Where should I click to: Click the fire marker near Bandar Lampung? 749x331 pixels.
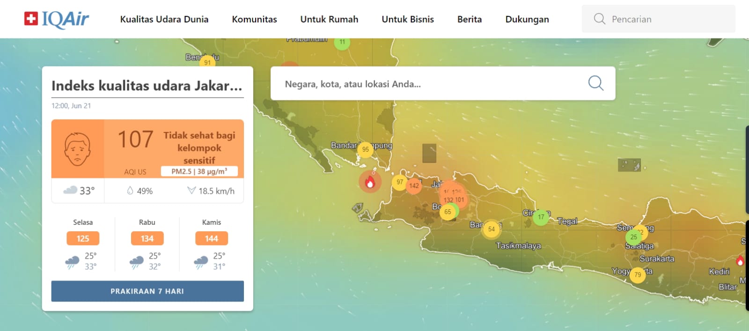(x=370, y=182)
